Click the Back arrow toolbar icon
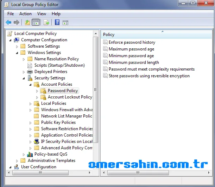This screenshot has height=187, width=215. click(8, 23)
